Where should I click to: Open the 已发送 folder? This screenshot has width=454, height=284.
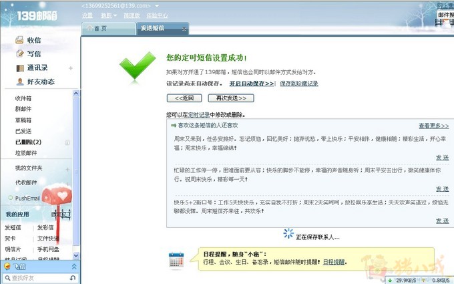coord(23,131)
